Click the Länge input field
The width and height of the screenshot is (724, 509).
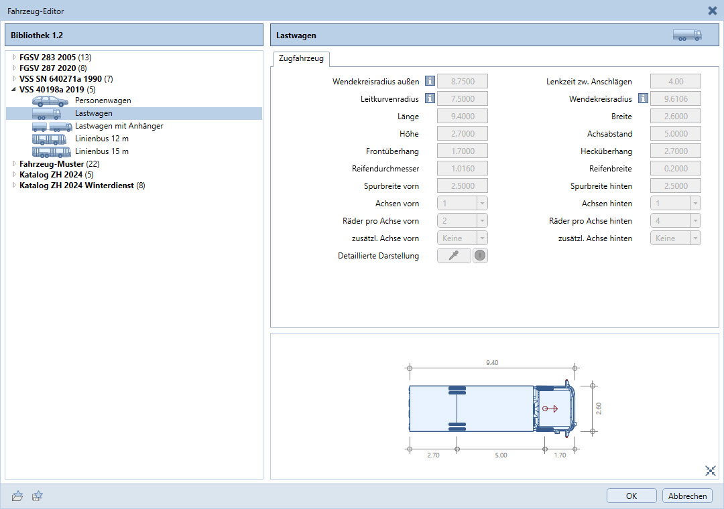point(462,117)
